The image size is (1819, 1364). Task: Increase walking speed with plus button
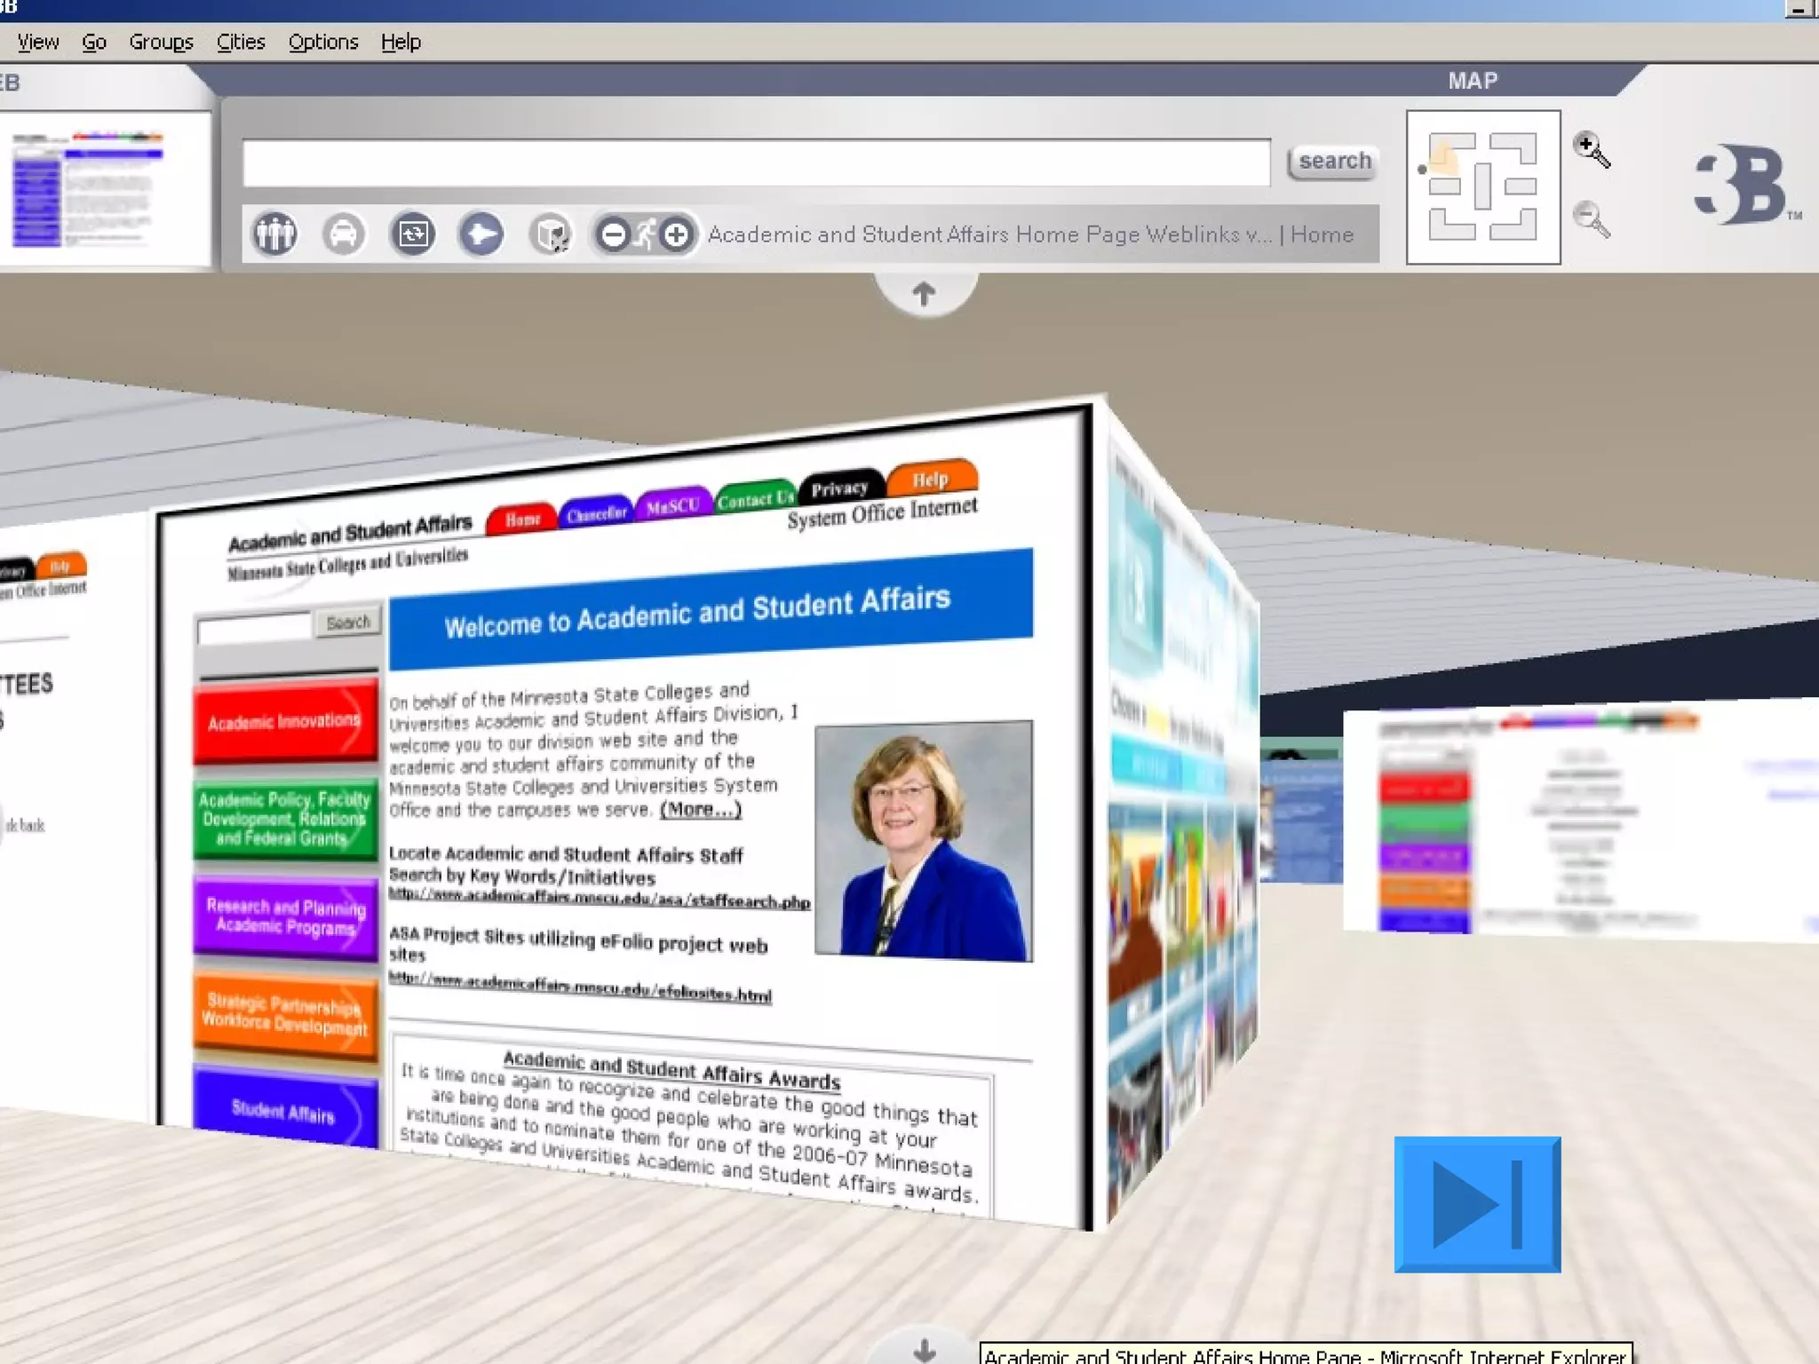tap(677, 234)
